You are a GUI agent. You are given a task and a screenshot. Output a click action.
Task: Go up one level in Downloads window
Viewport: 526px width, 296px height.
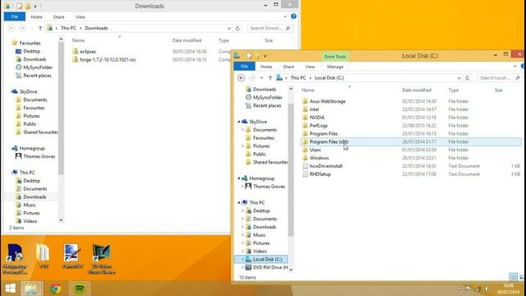pos(40,28)
